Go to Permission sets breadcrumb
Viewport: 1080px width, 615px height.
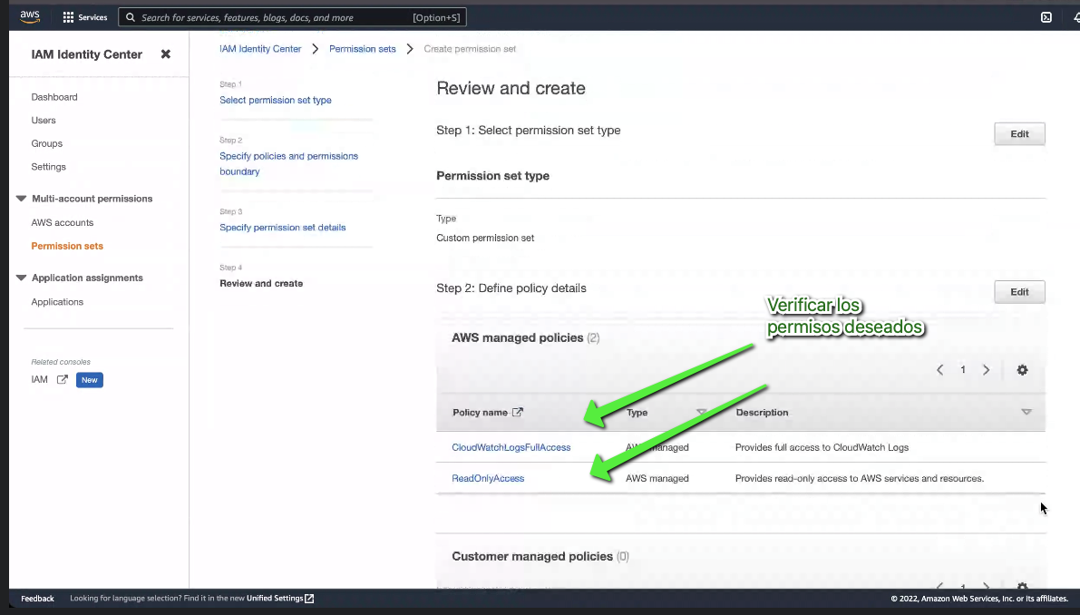pos(363,49)
